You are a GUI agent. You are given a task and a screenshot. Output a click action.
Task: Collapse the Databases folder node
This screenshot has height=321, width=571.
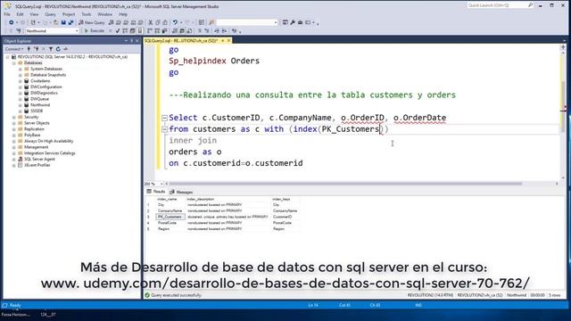[x=14, y=63]
